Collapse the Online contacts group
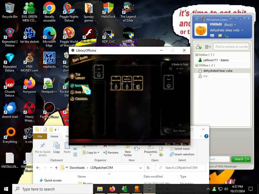The image size is (259, 194). pos(197,55)
